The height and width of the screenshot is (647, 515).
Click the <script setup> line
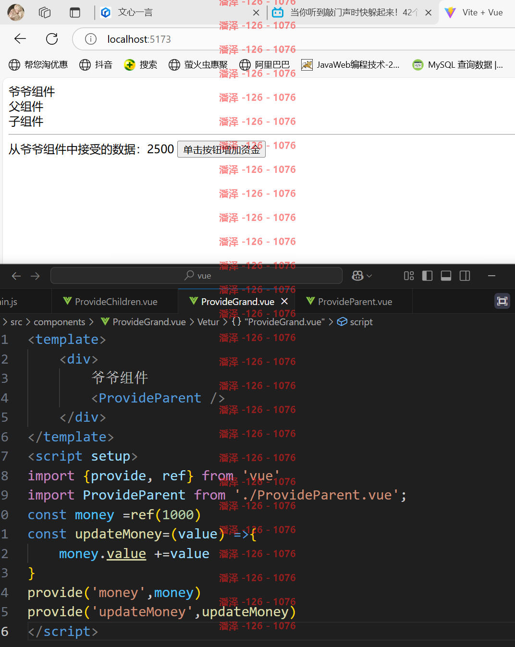83,456
